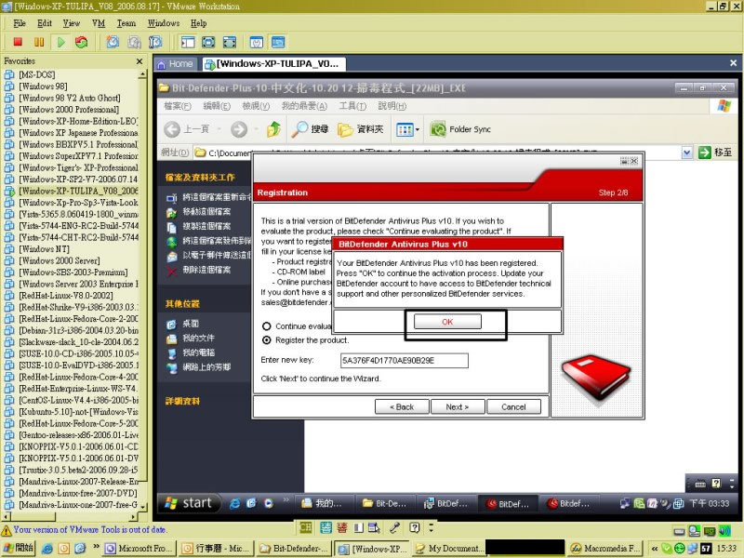
Task: Select [Windows 98] in Favorites list
Action: (x=43, y=86)
